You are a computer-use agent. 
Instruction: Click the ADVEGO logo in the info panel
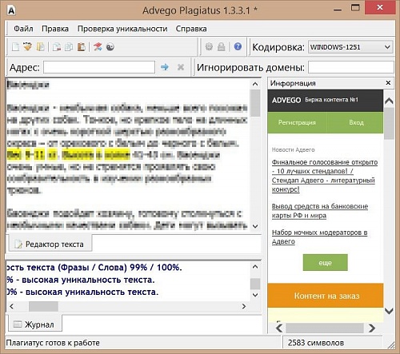pos(286,100)
